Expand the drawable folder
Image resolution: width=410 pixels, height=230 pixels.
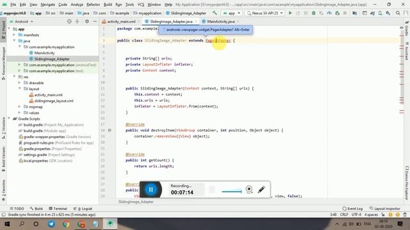(19, 82)
